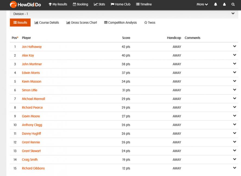The width and height of the screenshot is (241, 176).
Task: Open the Booking calendar item
Action: (80, 4)
